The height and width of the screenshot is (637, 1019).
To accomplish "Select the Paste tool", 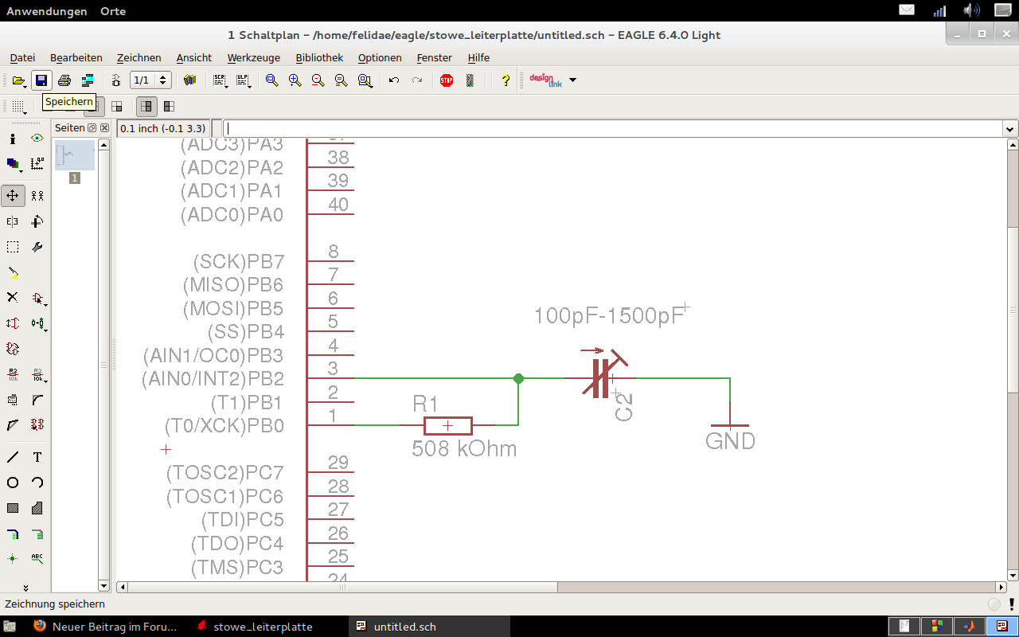I will pyautogui.click(x=13, y=272).
